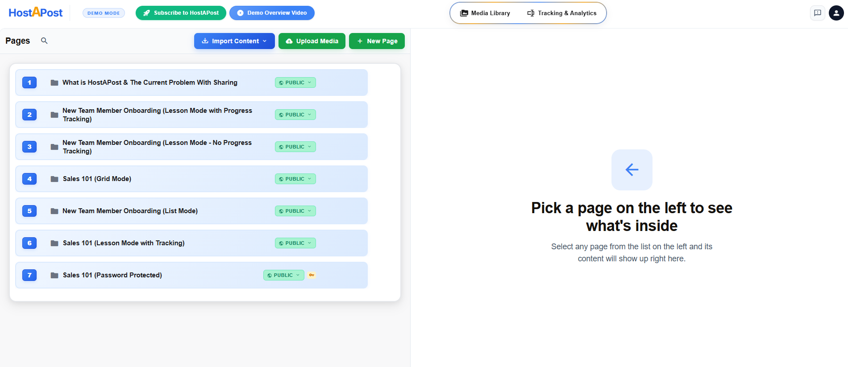Open PUBLIC dropdown for What is HostAPost

[x=295, y=82]
